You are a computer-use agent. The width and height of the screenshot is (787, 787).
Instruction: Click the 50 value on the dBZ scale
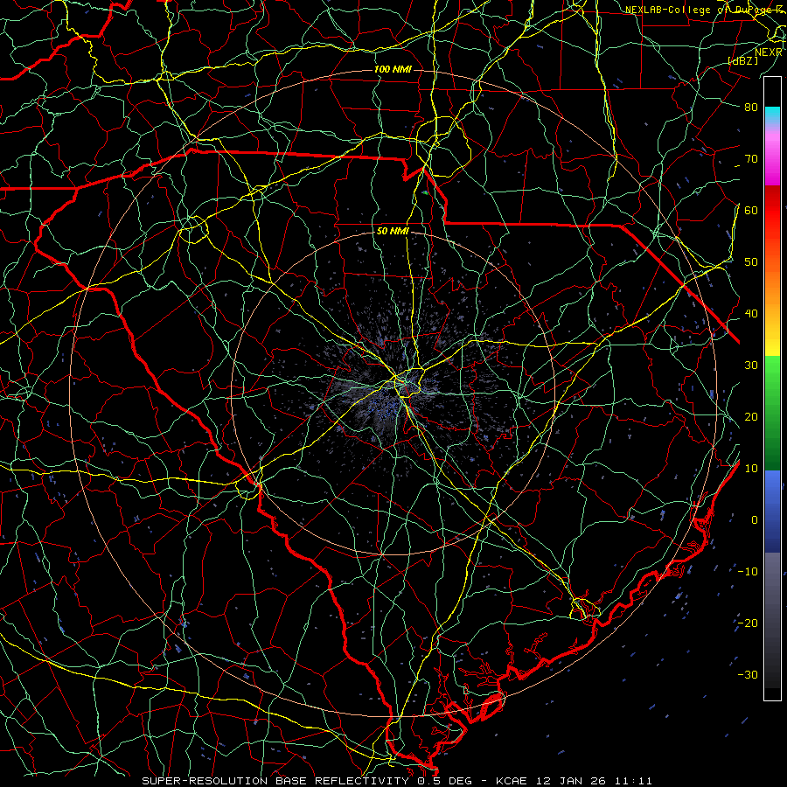point(751,262)
